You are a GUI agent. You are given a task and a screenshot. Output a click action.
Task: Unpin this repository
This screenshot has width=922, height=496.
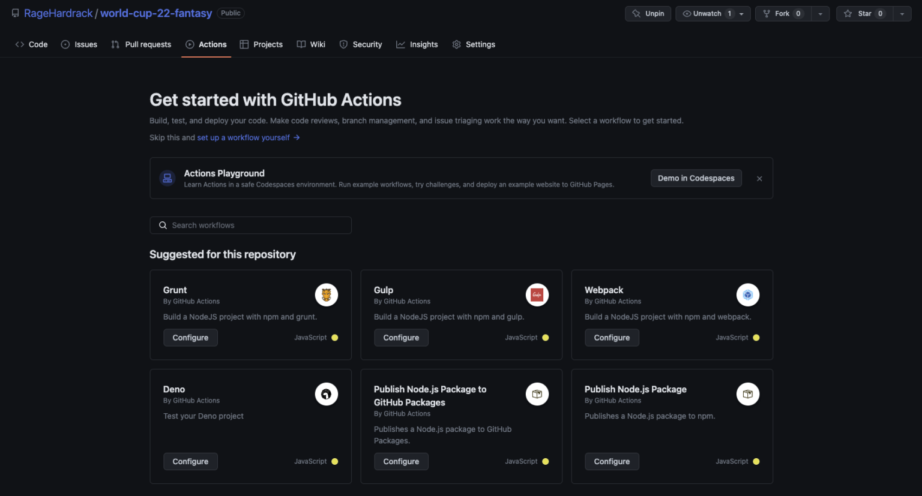648,13
